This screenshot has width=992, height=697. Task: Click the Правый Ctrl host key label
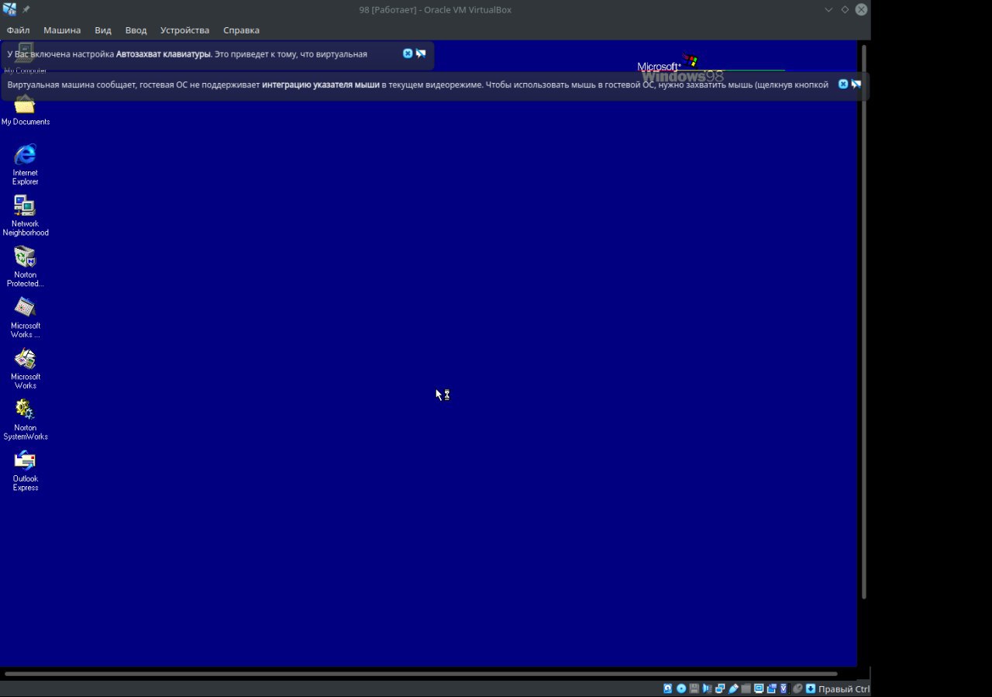[x=844, y=688]
